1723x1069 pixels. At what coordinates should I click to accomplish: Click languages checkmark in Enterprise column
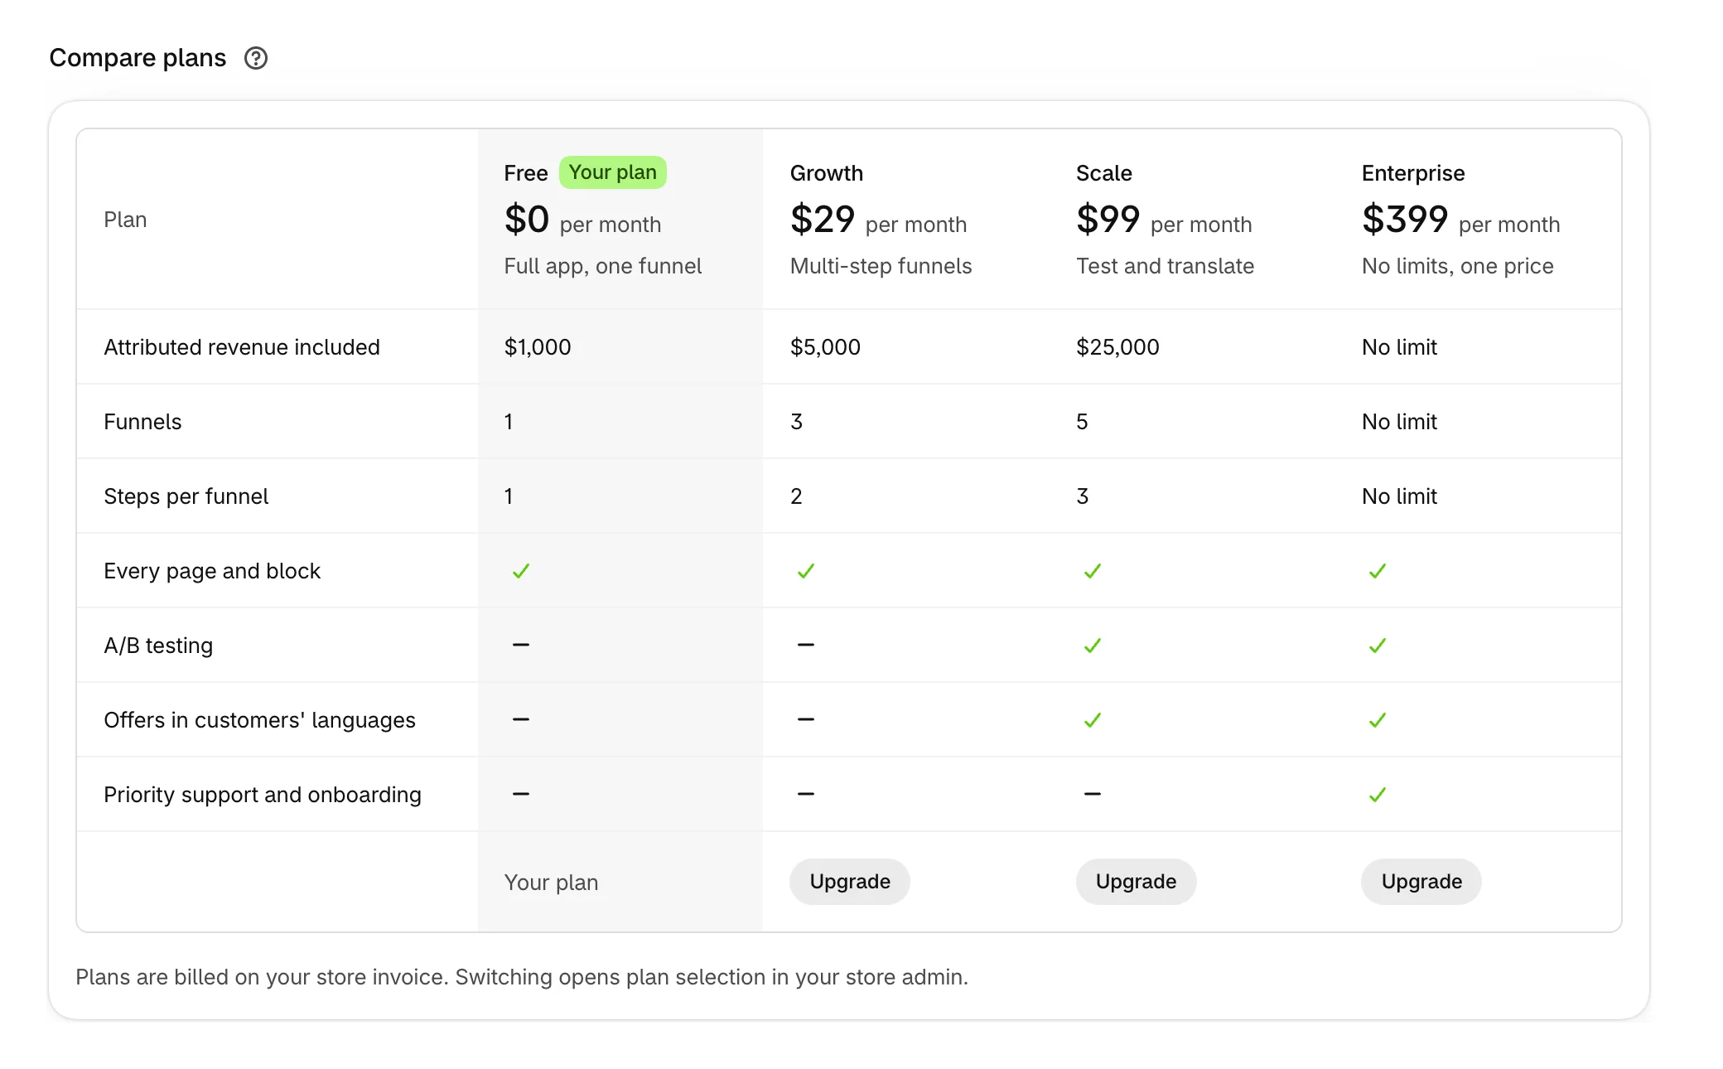(x=1378, y=720)
